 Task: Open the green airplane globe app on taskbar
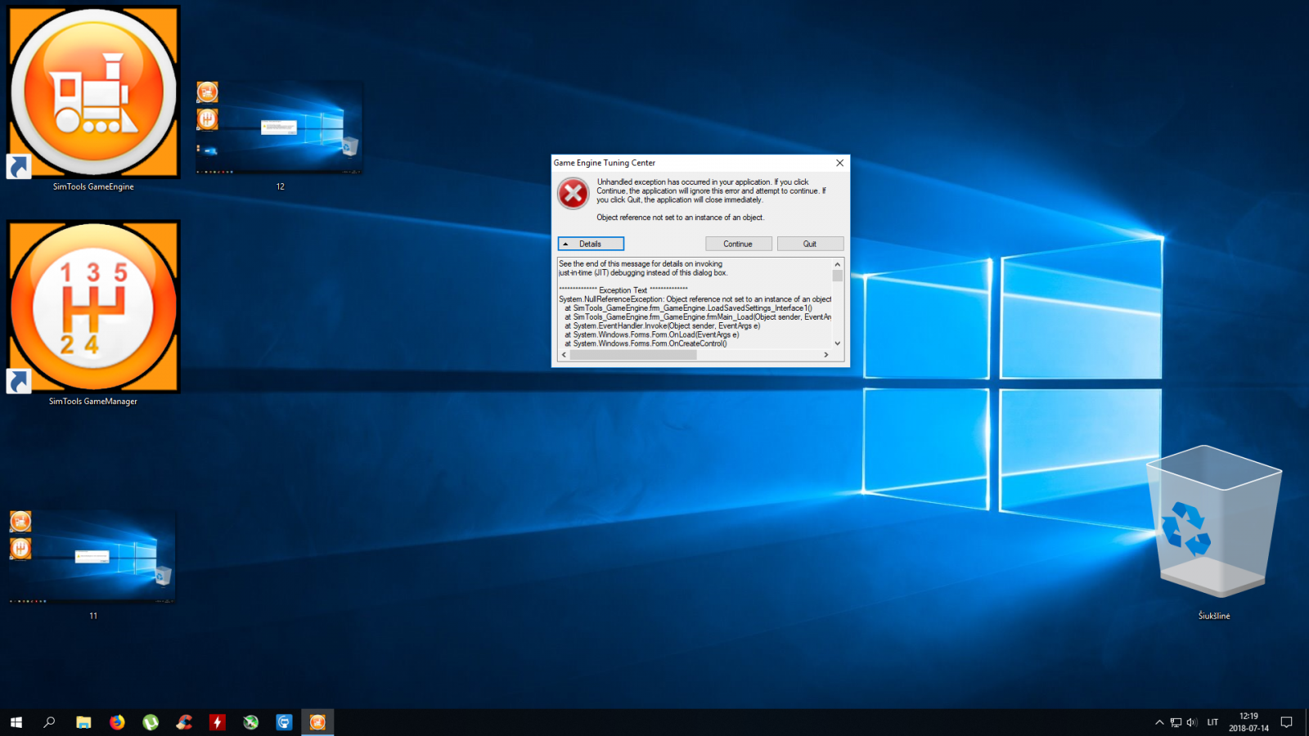[251, 722]
